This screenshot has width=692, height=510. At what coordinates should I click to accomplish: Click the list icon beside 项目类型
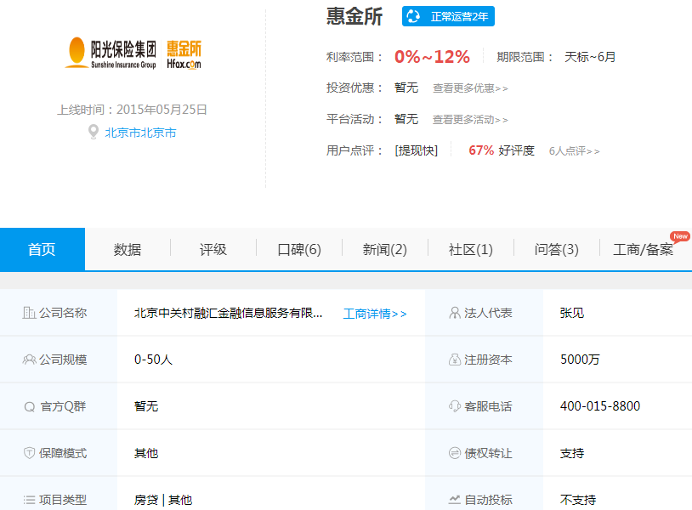click(29, 500)
